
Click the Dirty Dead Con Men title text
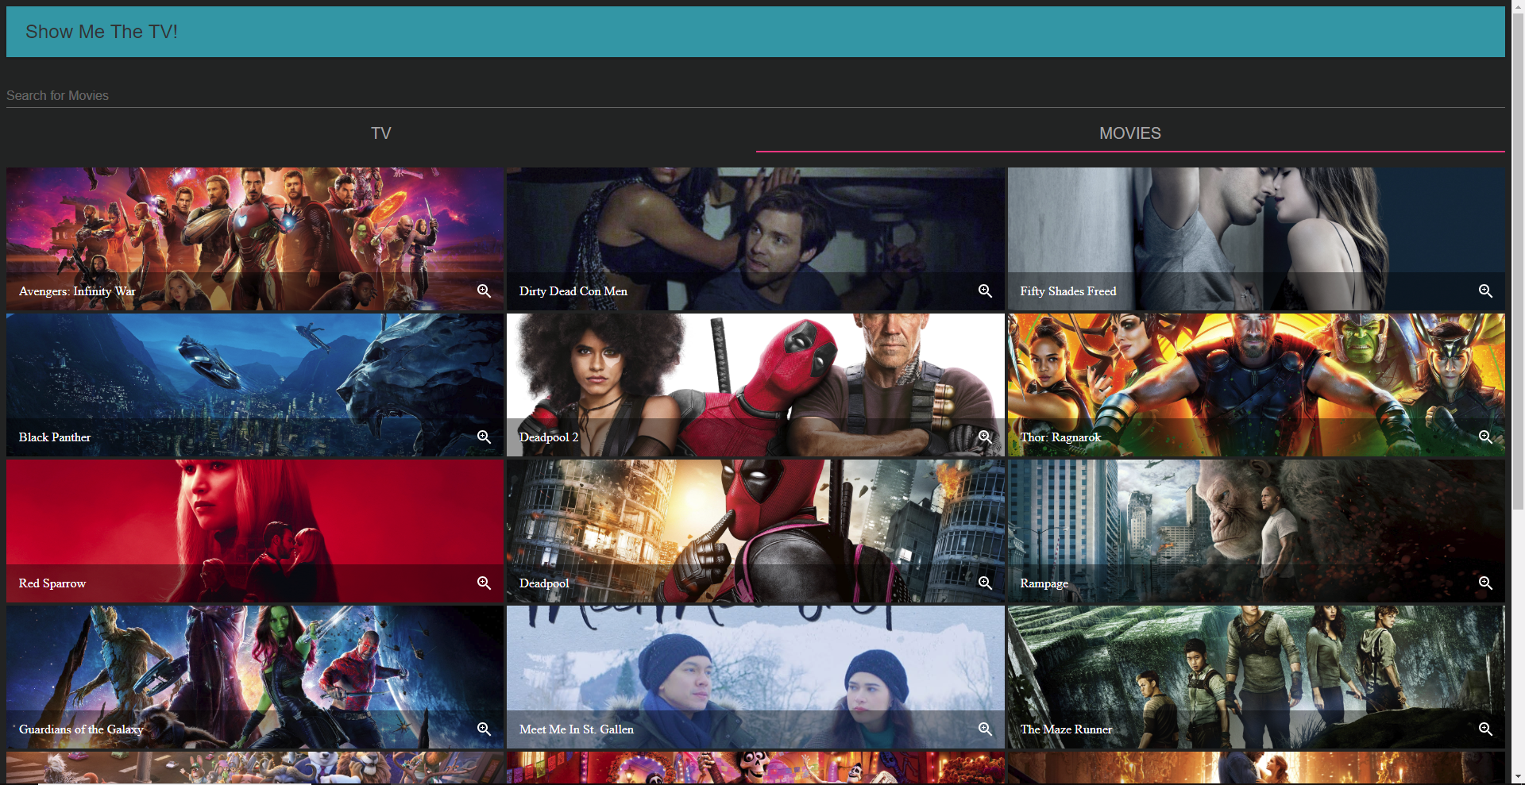click(x=573, y=291)
